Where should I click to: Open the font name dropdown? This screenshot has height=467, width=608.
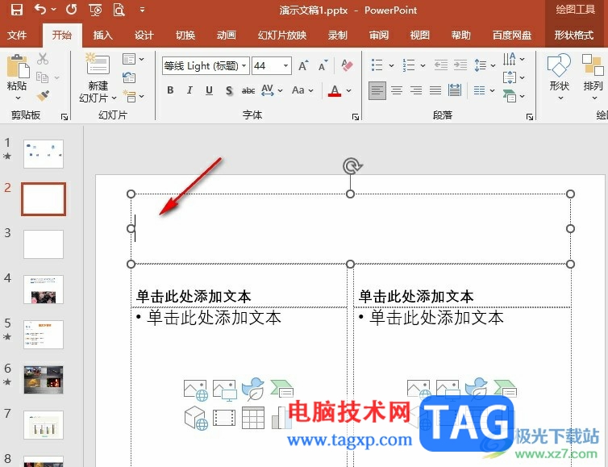244,65
